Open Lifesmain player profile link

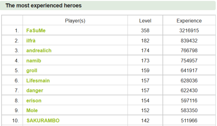pos(38,81)
